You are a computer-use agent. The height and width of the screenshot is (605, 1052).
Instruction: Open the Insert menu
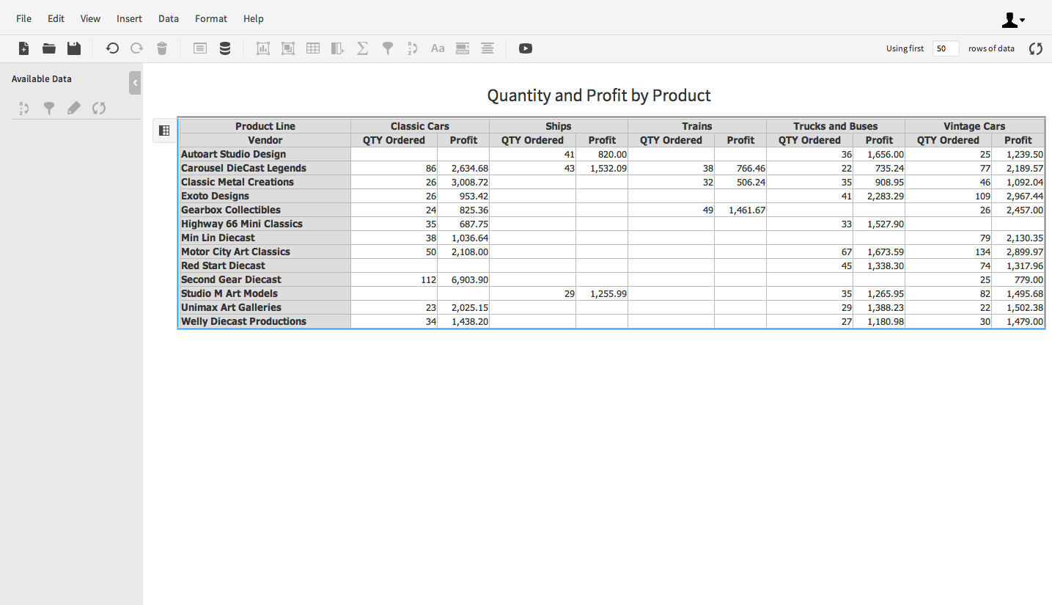130,18
